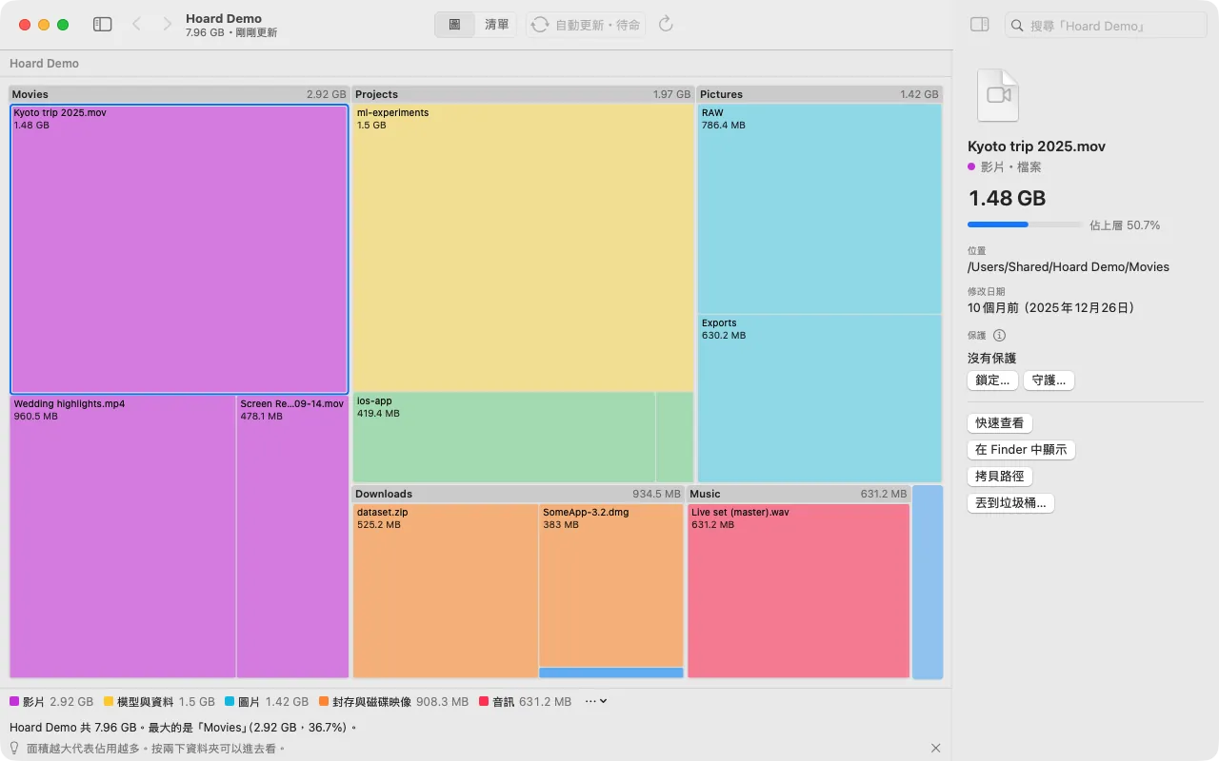
Task: Expand the legend overflow (⋯) menu
Action: [x=596, y=702]
